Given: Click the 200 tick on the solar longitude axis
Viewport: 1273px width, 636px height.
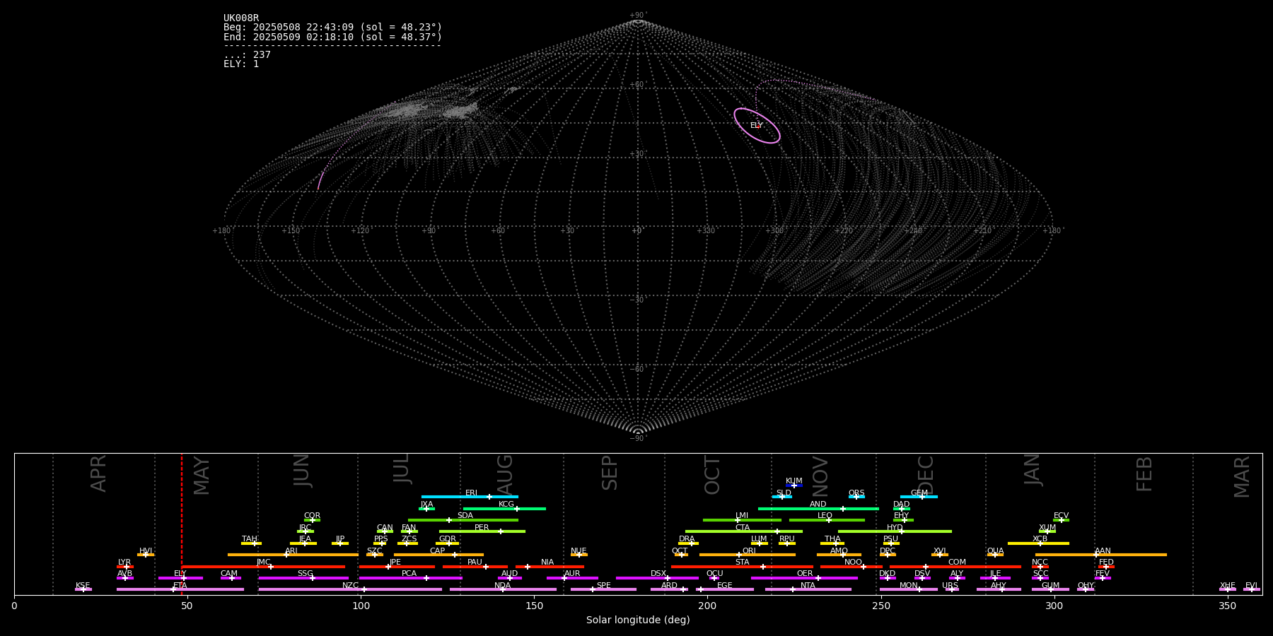Looking at the screenshot, I should click(x=707, y=606).
